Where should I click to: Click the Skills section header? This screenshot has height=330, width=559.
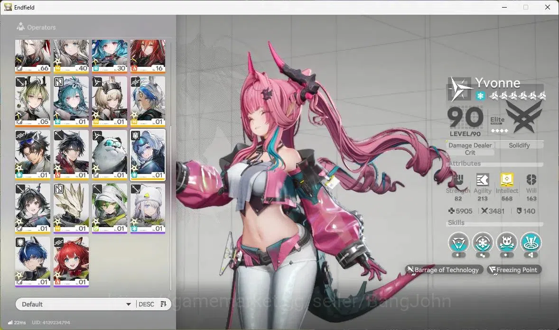(x=456, y=223)
